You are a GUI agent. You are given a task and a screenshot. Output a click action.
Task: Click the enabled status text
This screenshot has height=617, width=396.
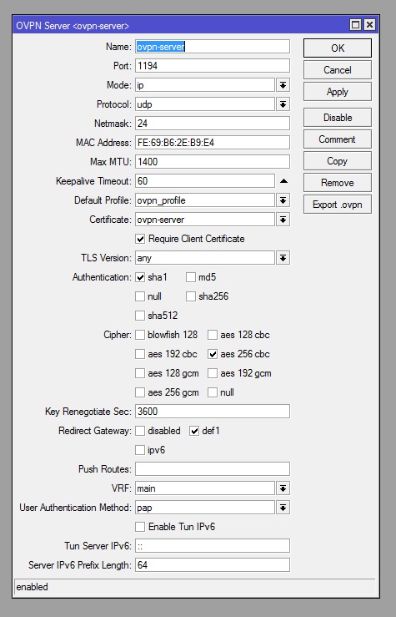click(33, 587)
